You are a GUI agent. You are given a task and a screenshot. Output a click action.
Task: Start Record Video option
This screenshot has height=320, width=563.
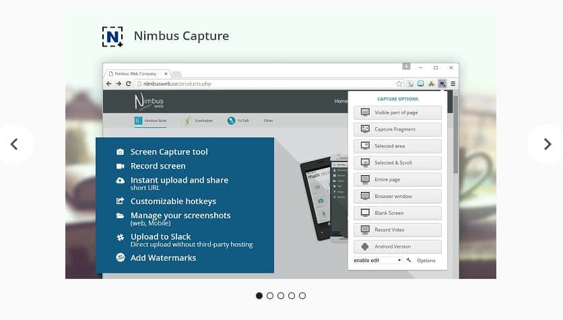click(397, 230)
